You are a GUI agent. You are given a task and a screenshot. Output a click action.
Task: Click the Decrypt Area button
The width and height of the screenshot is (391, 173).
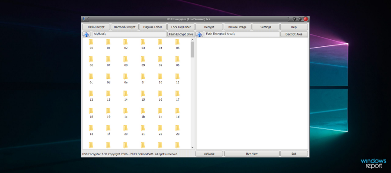click(294, 34)
